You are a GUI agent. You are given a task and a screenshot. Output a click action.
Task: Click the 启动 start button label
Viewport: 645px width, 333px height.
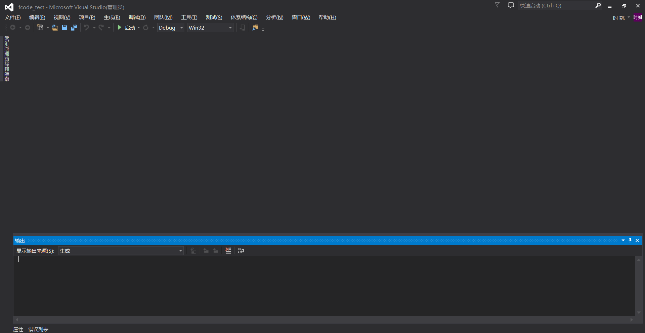pyautogui.click(x=130, y=28)
